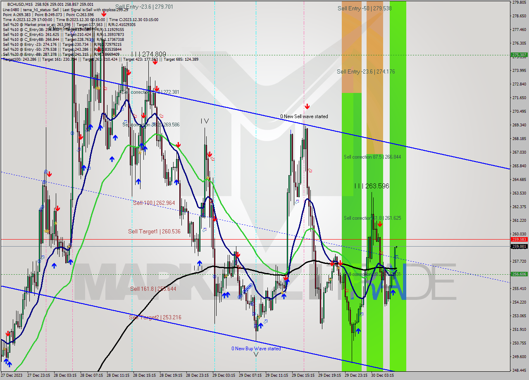Click the 'Sell Target2 | 253.216' label

pyautogui.click(x=155, y=317)
